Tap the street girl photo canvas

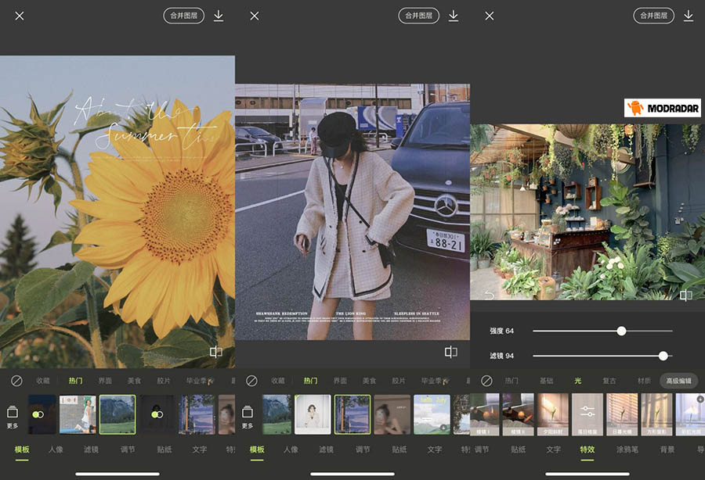tap(352, 212)
